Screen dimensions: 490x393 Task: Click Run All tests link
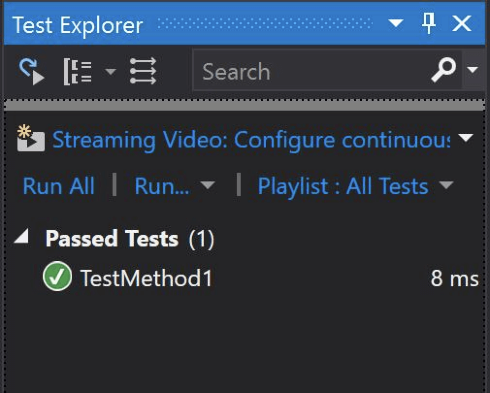[59, 186]
